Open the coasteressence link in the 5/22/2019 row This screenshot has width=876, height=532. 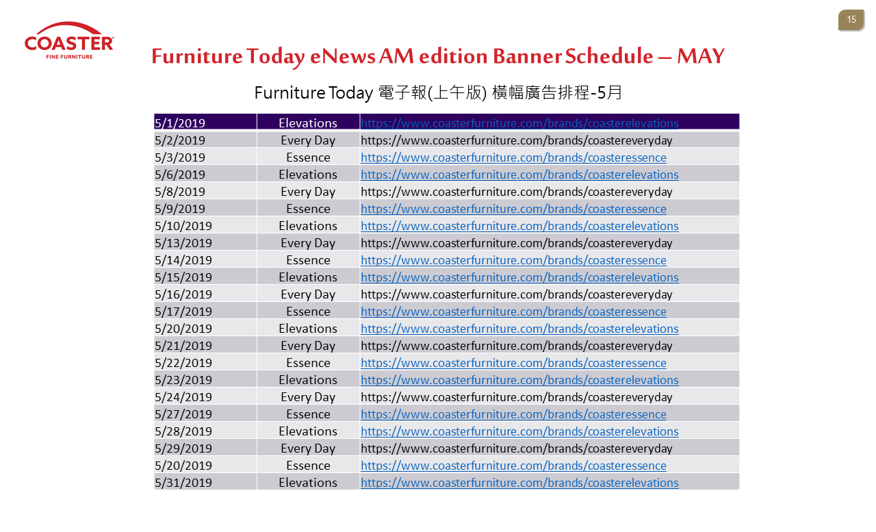coord(513,363)
